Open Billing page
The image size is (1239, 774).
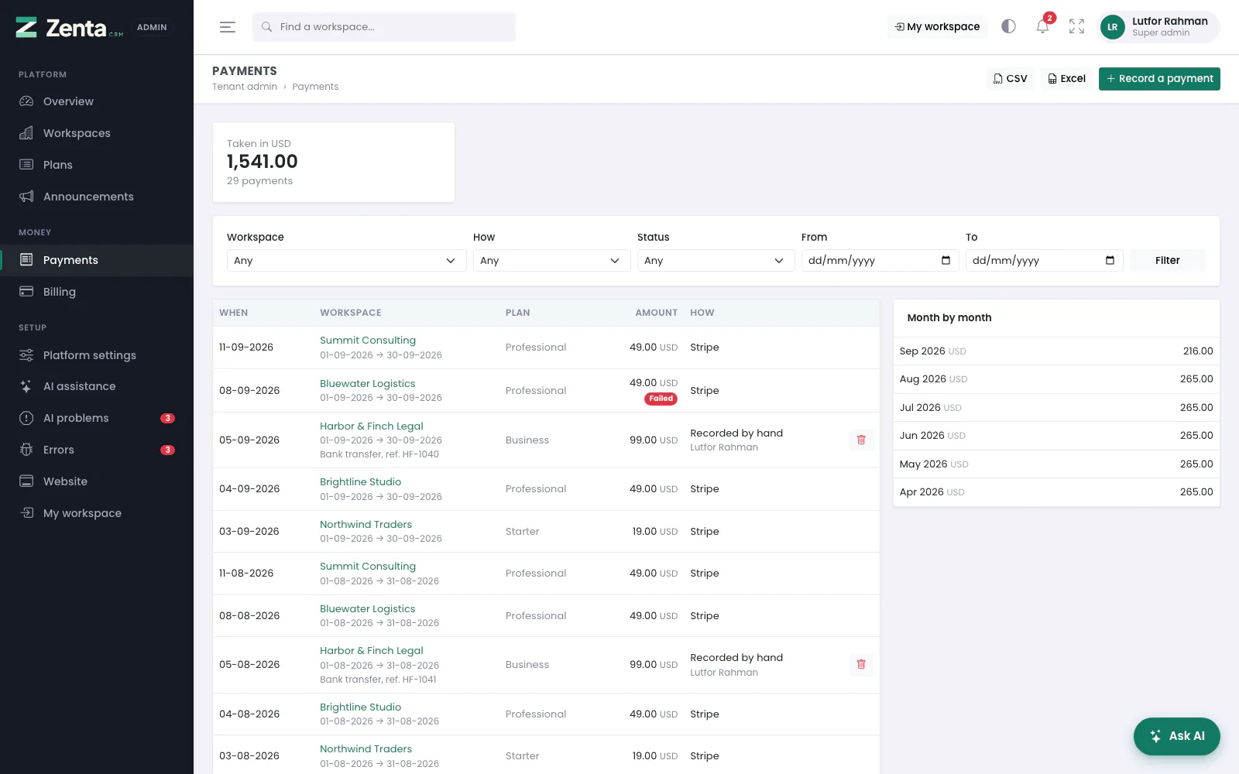click(x=97, y=292)
